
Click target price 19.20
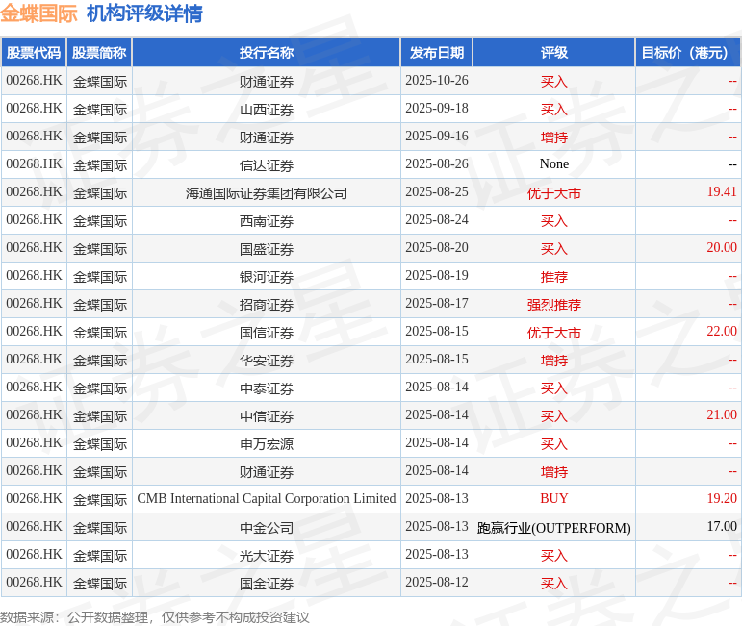click(722, 499)
